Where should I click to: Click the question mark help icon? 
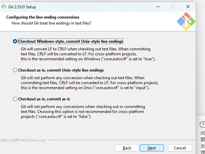tap(202, 125)
